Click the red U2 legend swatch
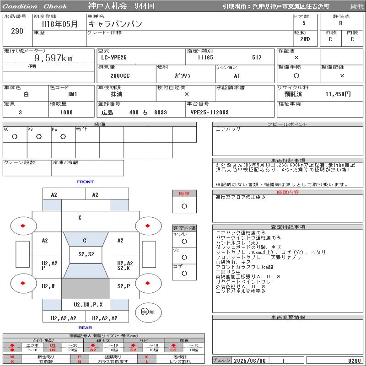The width and height of the screenshot is (366, 366). point(53,345)
